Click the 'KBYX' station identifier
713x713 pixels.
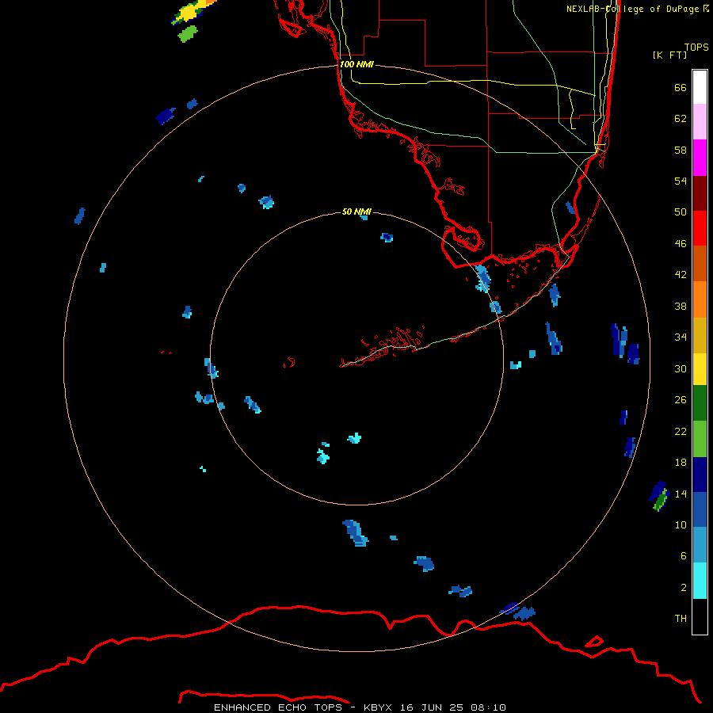[x=377, y=707]
